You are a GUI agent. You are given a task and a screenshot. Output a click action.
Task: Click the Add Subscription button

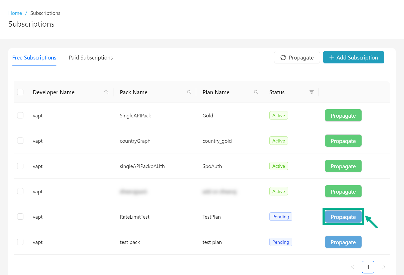[353, 57]
